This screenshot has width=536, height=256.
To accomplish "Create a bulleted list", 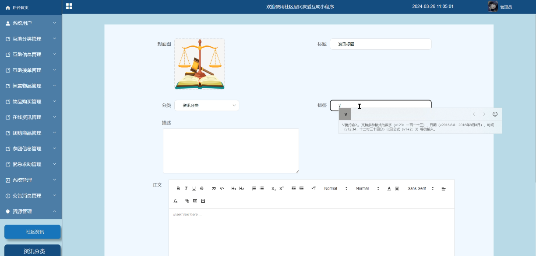I will pos(261,188).
